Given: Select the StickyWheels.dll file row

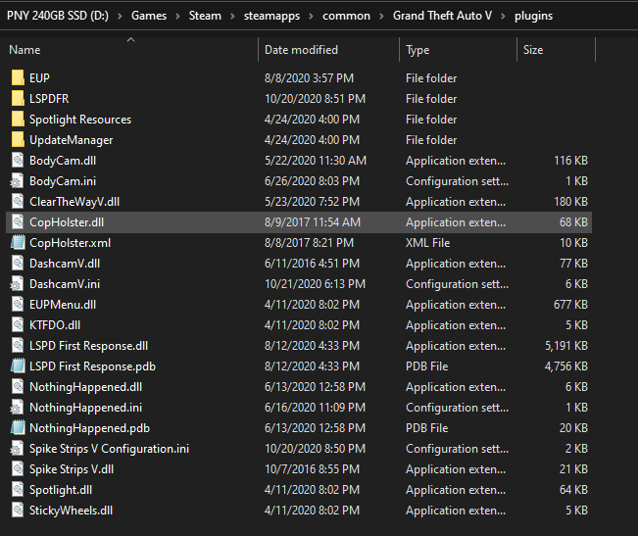Looking at the screenshot, I should tap(71, 511).
